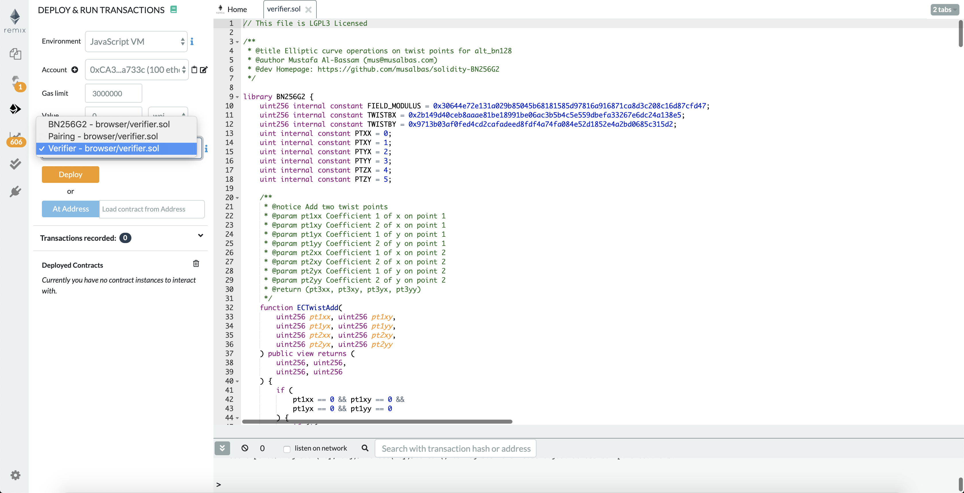
Task: Click the At Address button
Action: click(x=70, y=209)
